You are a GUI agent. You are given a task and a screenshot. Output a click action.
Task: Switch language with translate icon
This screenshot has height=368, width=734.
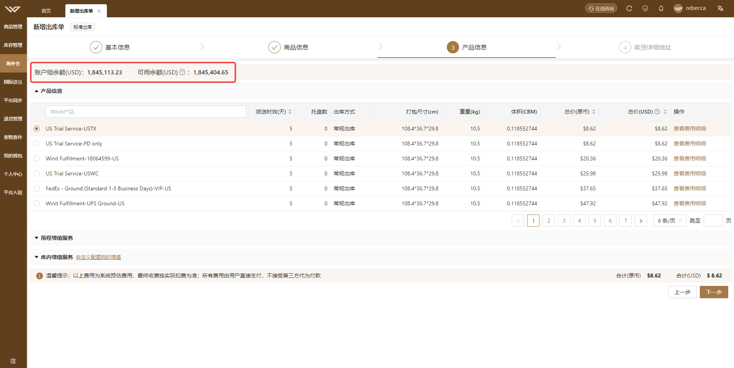click(x=720, y=8)
